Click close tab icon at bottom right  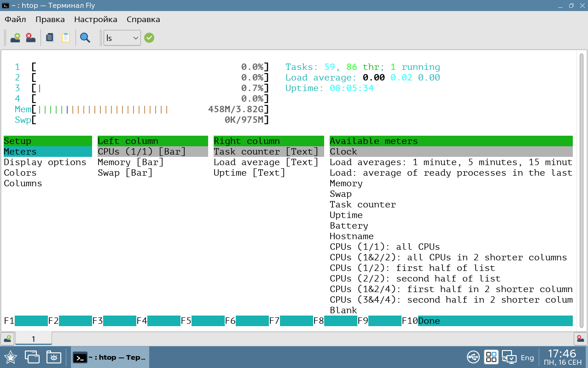(x=580, y=339)
